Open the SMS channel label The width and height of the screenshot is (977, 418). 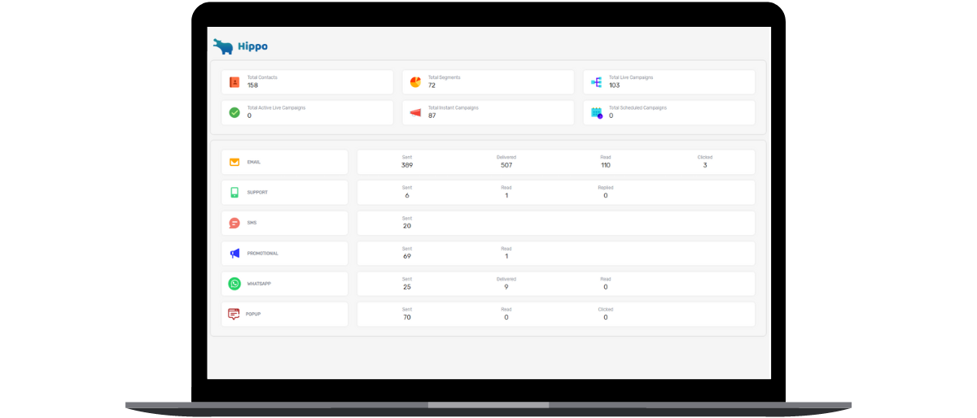[x=252, y=223]
